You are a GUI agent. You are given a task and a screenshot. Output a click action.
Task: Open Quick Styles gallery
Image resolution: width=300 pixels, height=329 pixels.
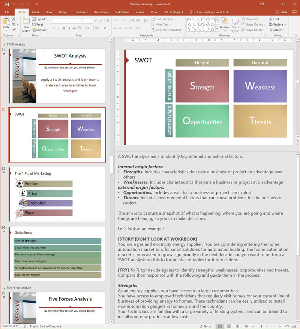pos(235,25)
